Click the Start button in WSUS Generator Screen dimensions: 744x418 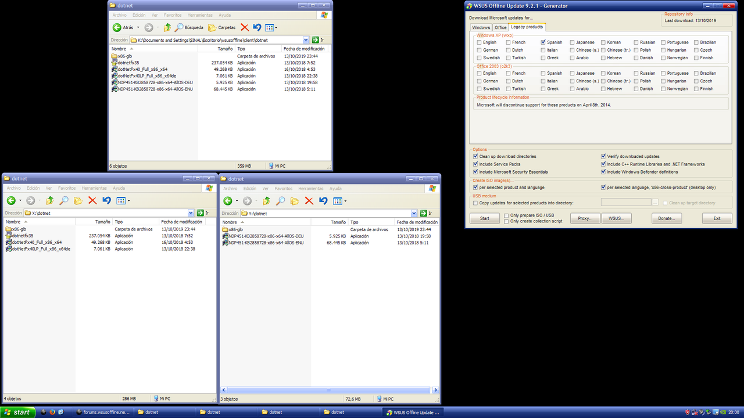(484, 218)
